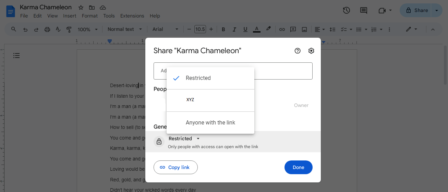Open the Extensions menu
448x192 pixels.
tap(132, 16)
